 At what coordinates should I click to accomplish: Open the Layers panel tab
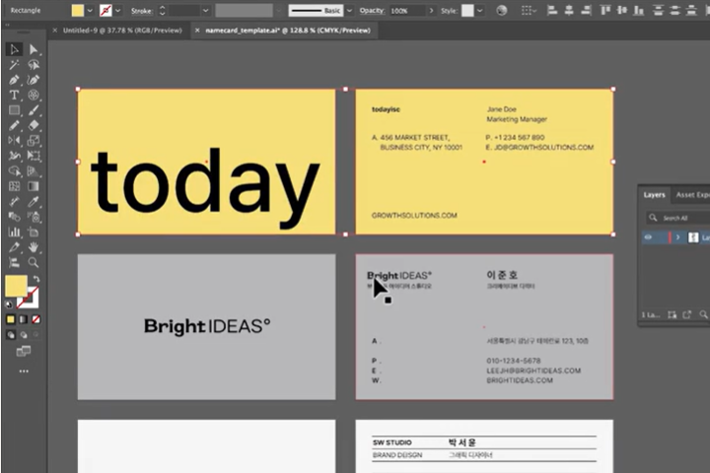coord(655,195)
